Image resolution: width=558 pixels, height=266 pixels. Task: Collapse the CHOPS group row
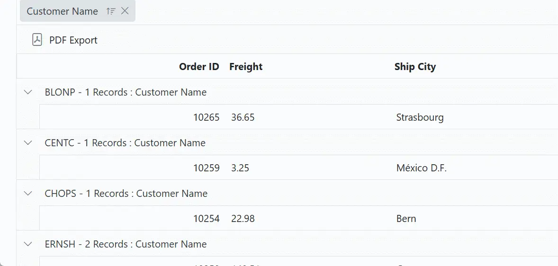[28, 193]
